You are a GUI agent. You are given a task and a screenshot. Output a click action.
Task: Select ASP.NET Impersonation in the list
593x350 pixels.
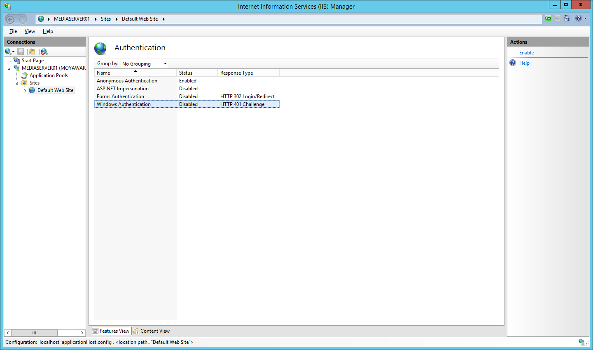[122, 88]
